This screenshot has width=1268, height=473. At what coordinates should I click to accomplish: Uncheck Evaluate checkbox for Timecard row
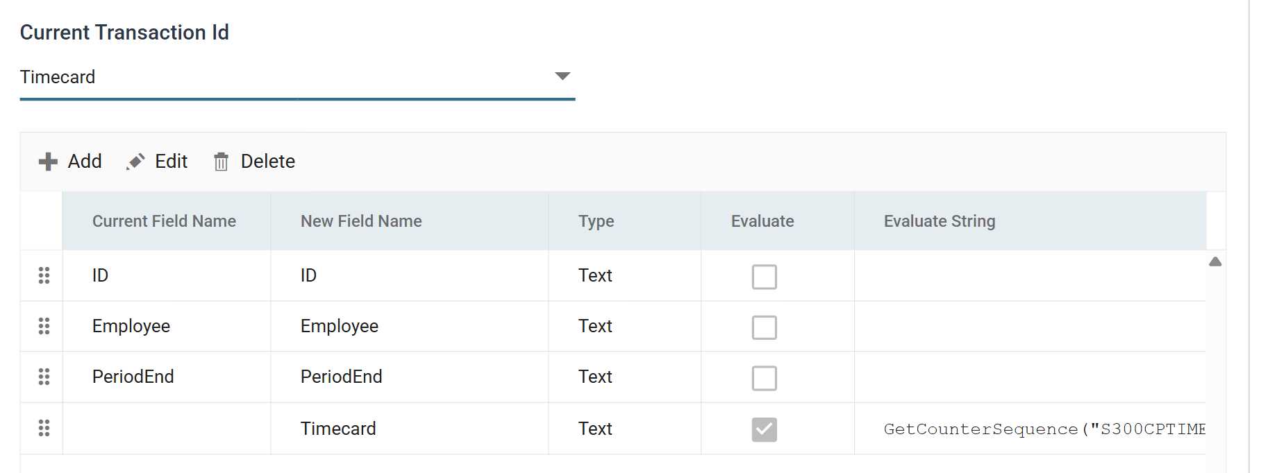pos(764,429)
